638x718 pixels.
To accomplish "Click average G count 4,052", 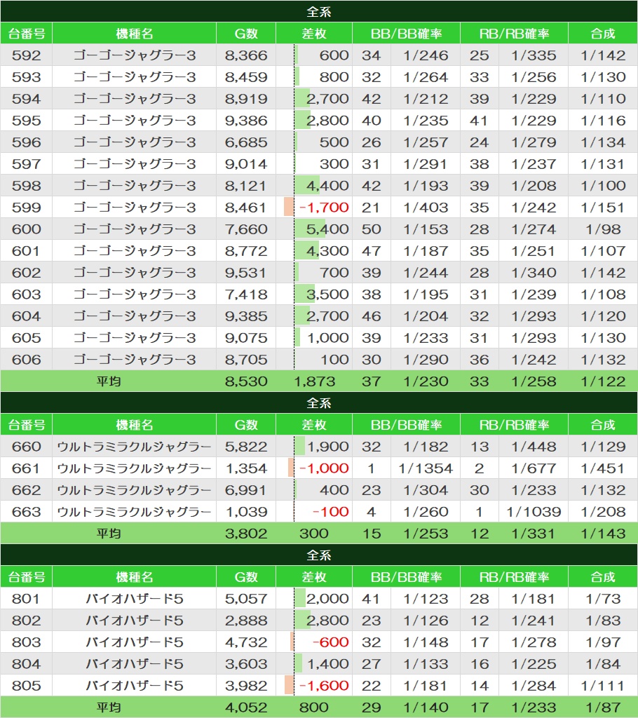I will [246, 707].
